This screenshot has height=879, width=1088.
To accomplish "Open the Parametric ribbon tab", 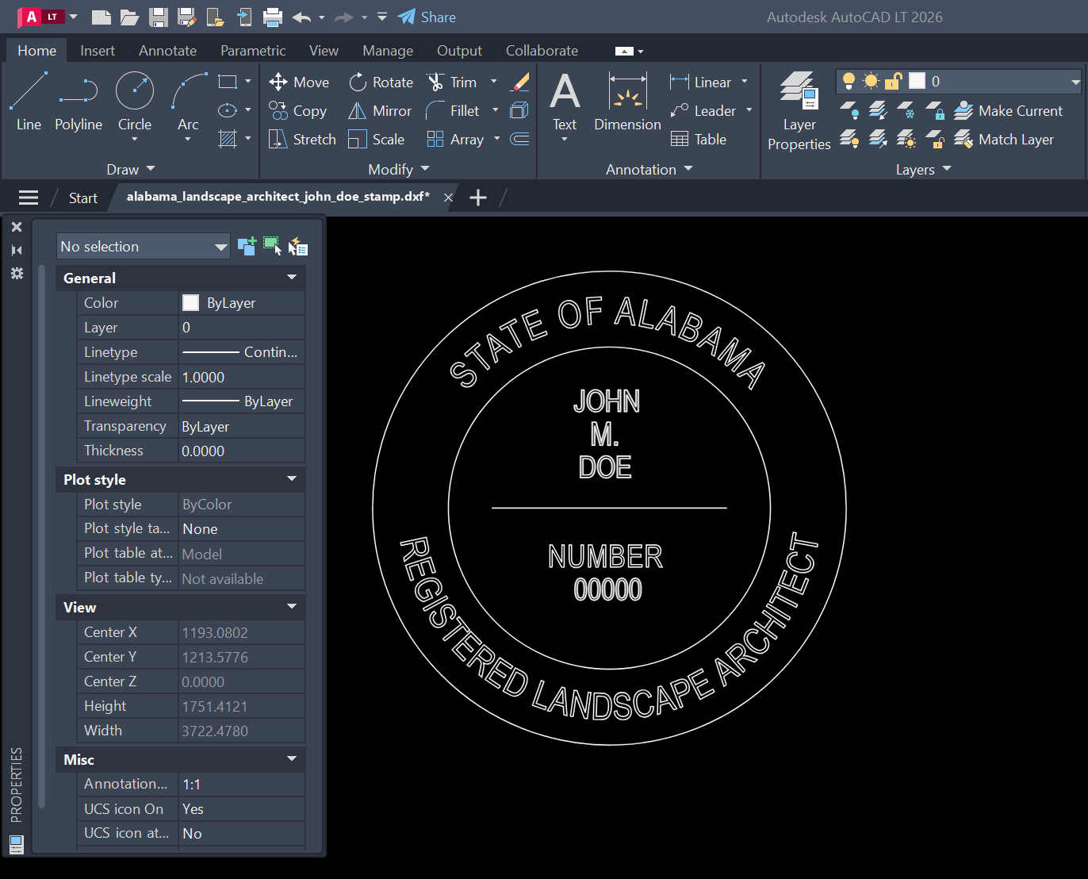I will pos(253,50).
